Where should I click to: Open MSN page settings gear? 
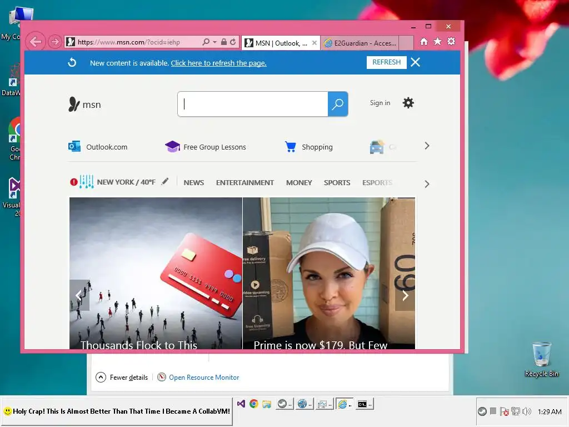(408, 103)
